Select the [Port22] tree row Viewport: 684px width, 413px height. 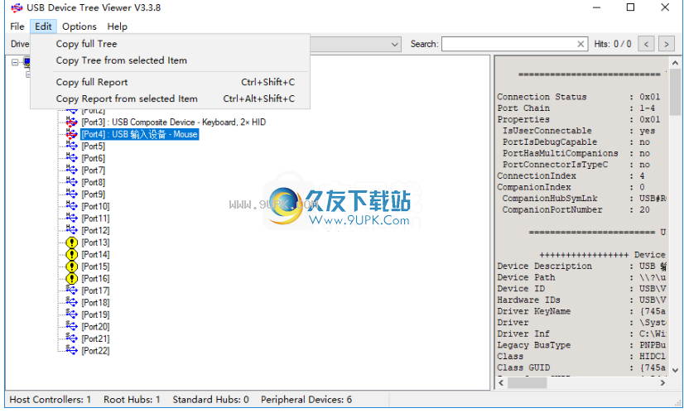pos(95,351)
